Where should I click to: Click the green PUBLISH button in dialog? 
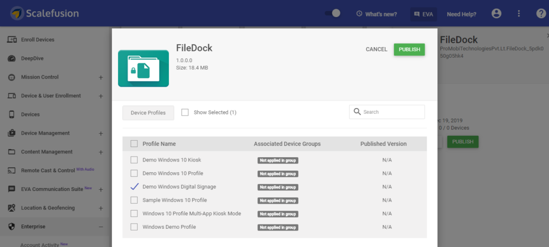coord(409,50)
